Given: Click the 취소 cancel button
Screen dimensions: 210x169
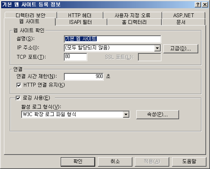Looking at the screenshot, I should [115, 162].
